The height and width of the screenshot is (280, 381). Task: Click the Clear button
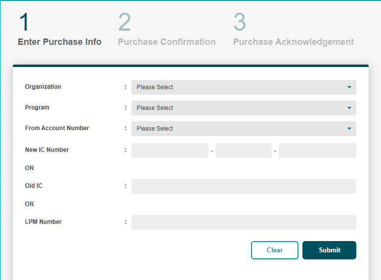coord(275,250)
